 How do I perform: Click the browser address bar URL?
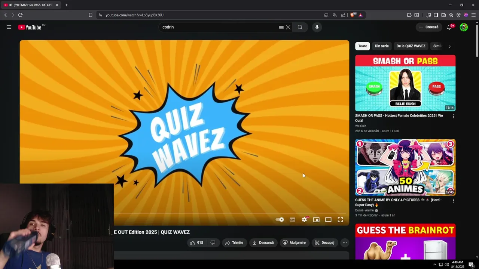click(x=134, y=15)
